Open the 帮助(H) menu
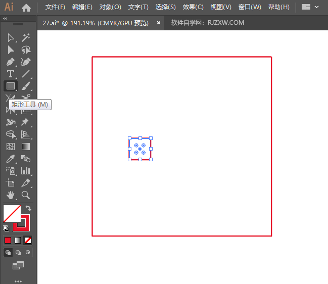The width and height of the screenshot is (328, 284). coord(279,7)
